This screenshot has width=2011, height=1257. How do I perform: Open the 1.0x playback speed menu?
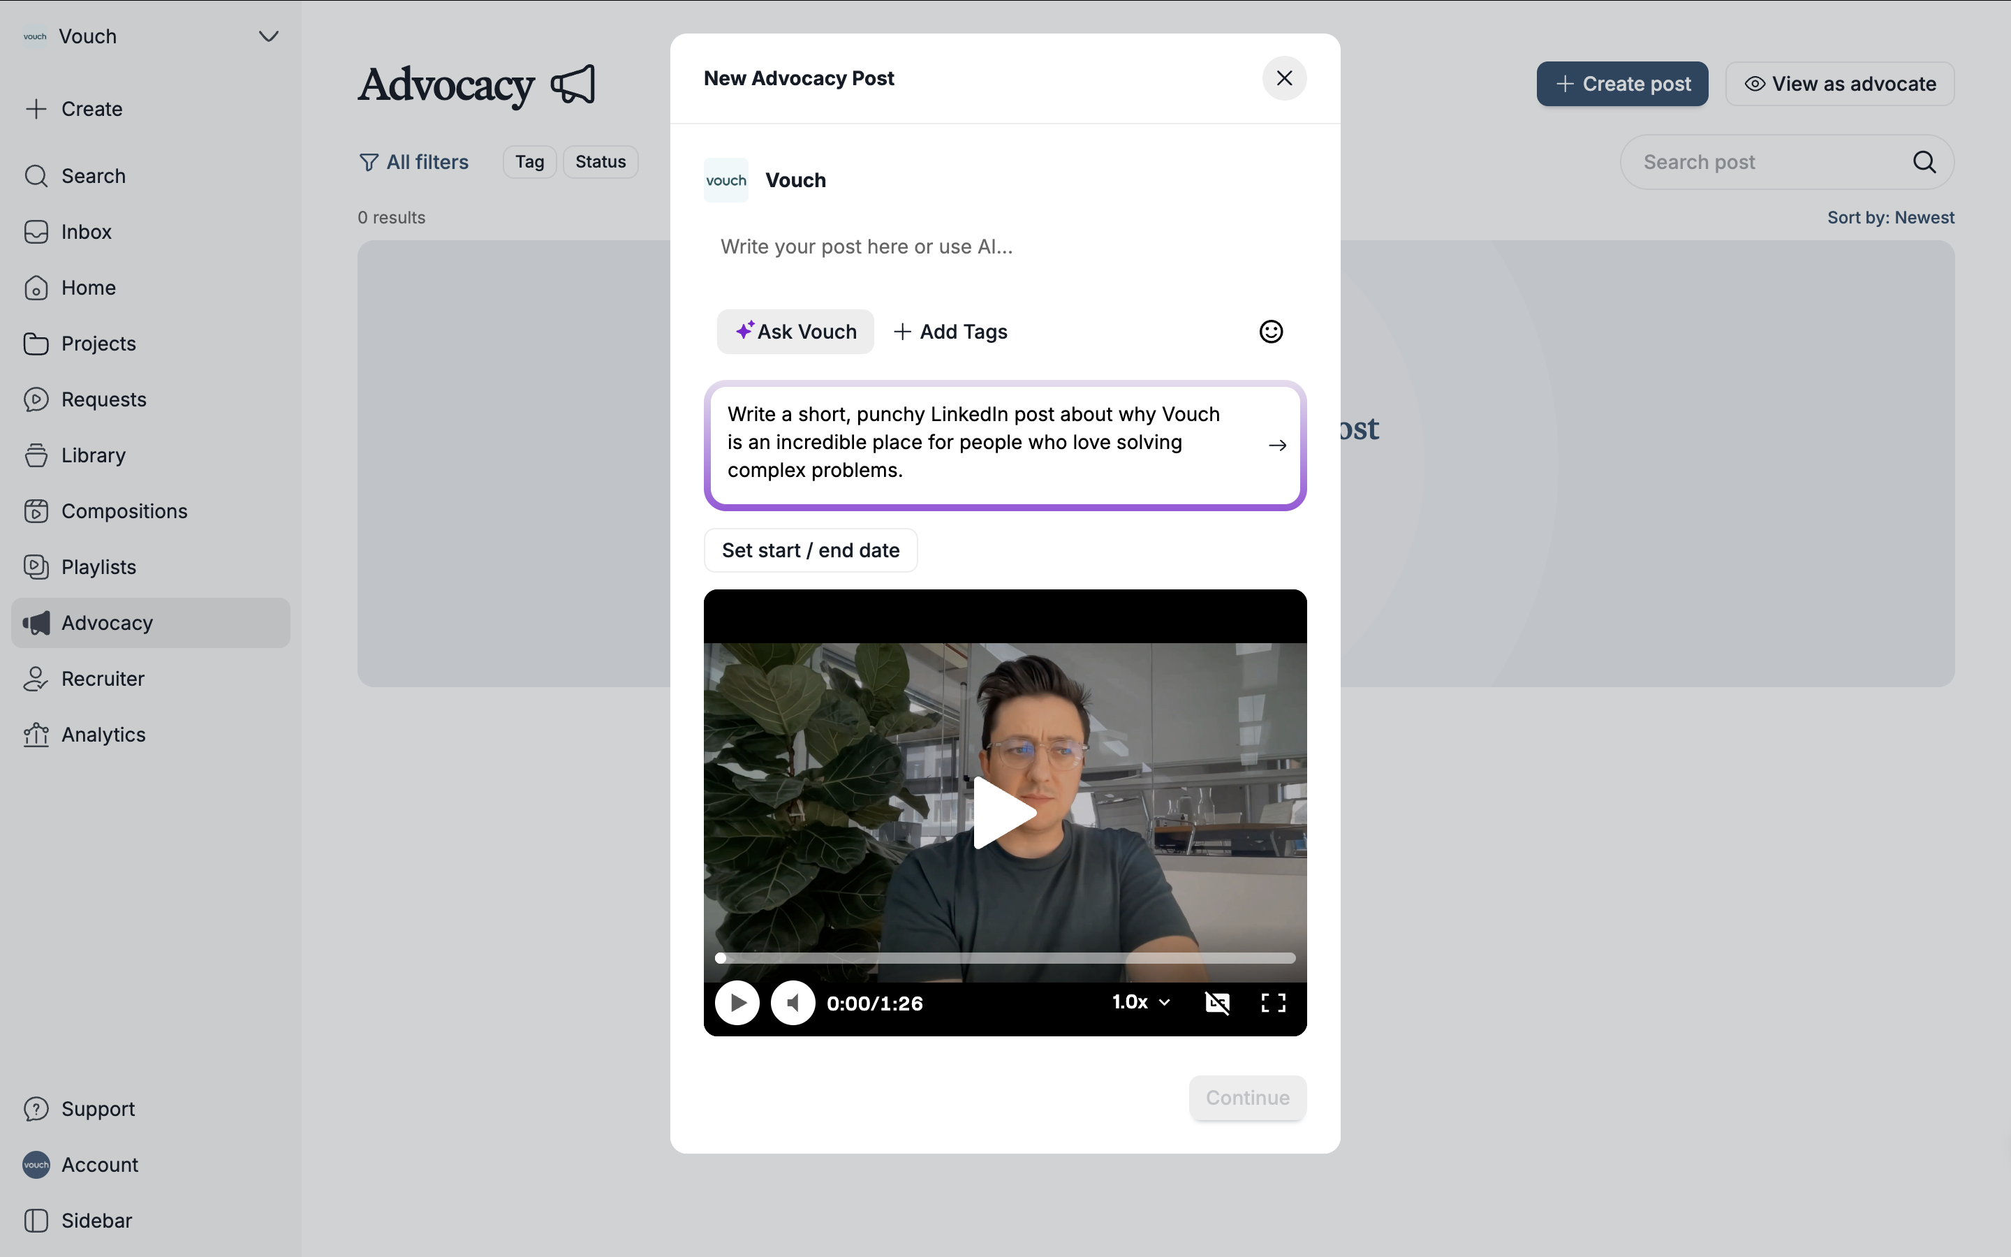(x=1141, y=1003)
